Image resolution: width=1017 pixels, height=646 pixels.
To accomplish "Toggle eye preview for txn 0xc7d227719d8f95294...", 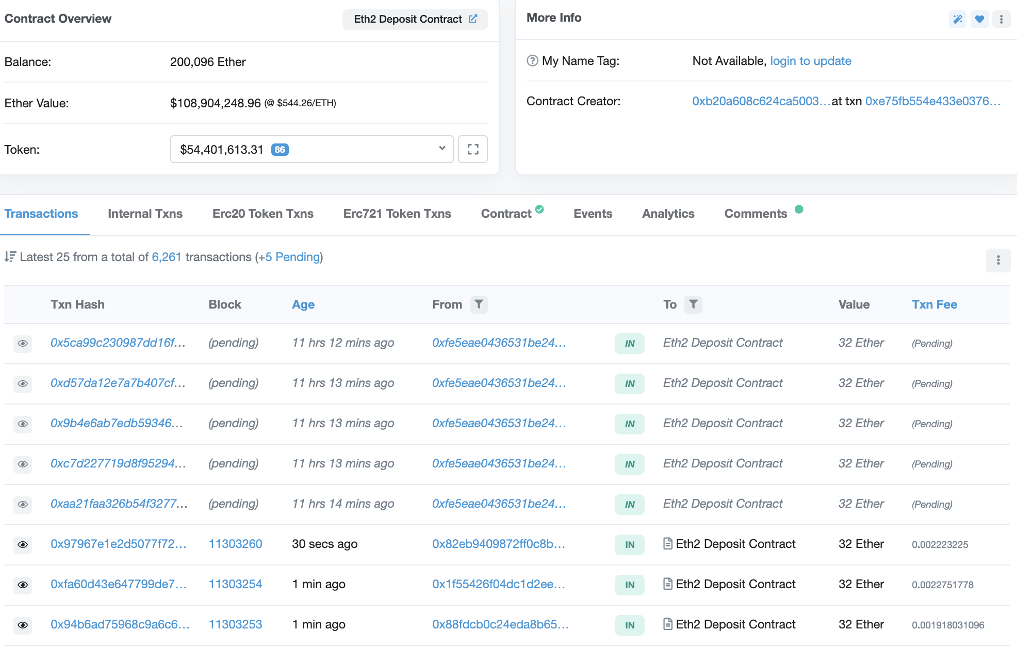I will point(23,464).
